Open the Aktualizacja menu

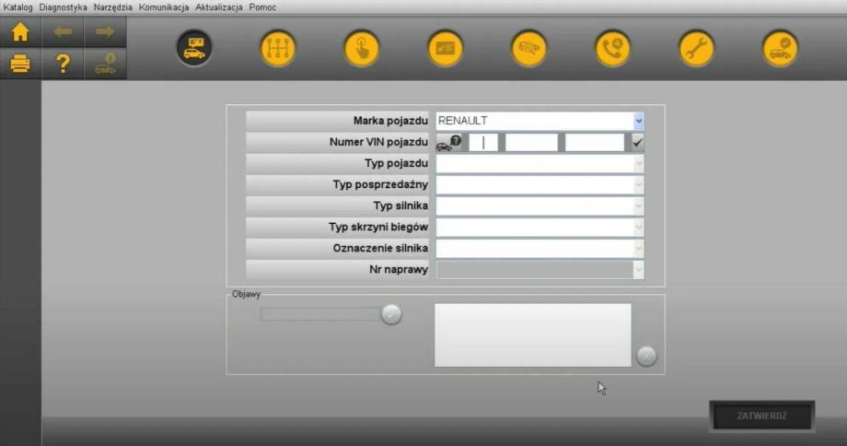point(219,7)
